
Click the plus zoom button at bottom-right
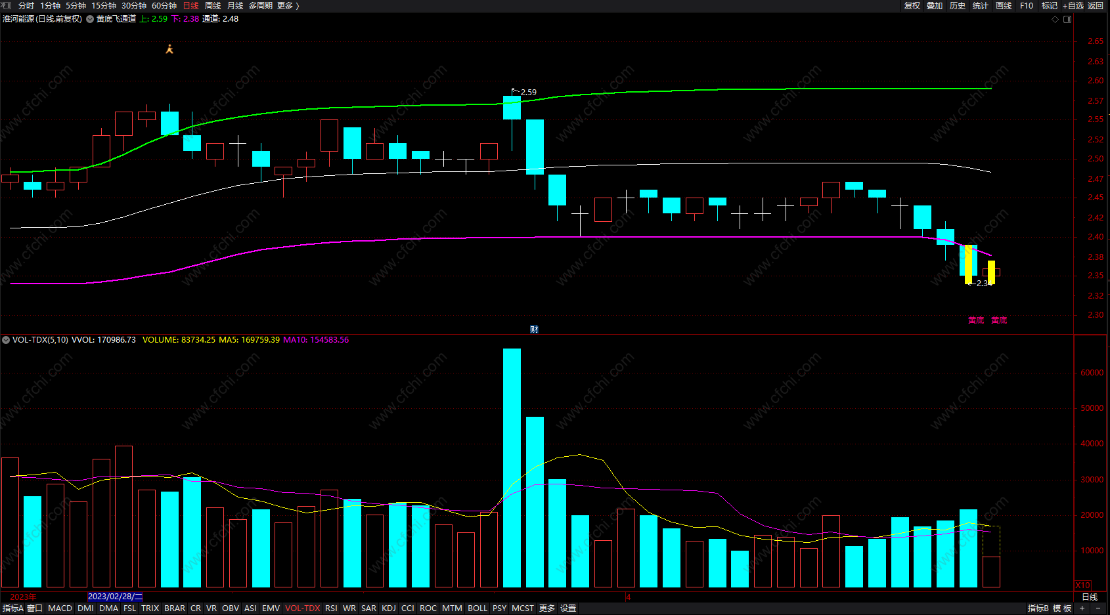[x=1082, y=608]
